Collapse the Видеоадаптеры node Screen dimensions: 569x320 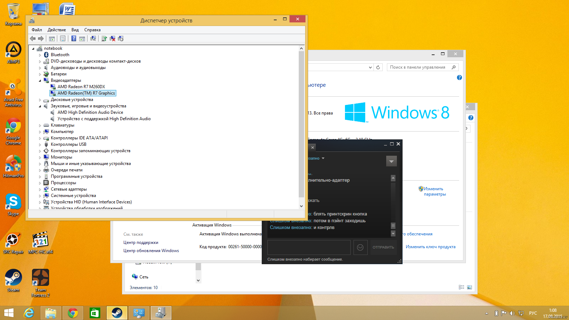40,81
